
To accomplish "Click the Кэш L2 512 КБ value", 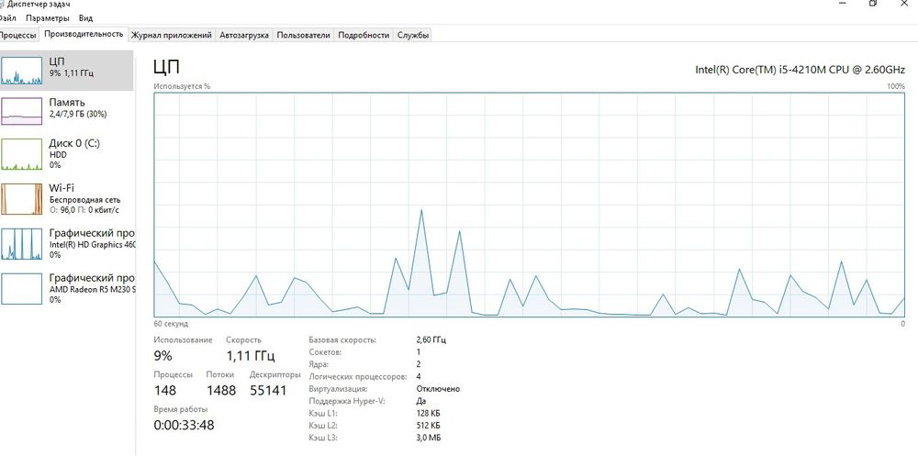I will pyautogui.click(x=428, y=426).
